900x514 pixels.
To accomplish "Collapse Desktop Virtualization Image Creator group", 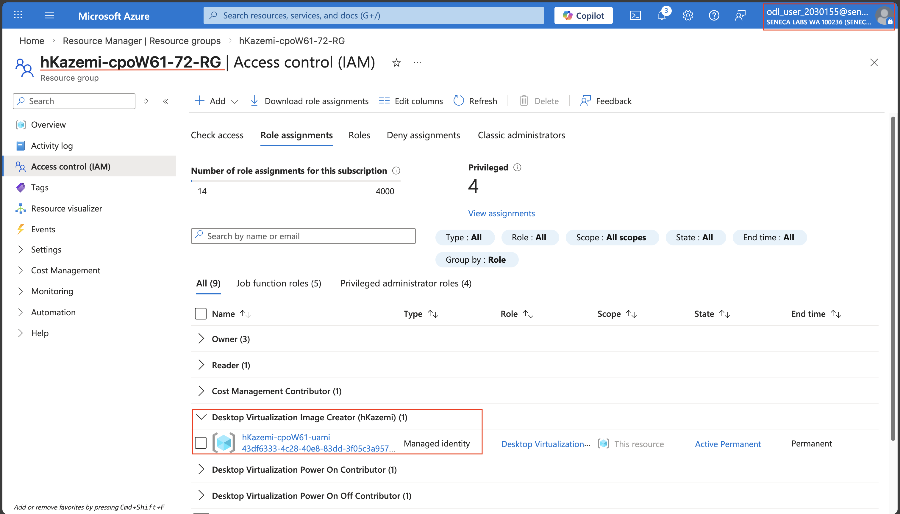I will click(201, 417).
